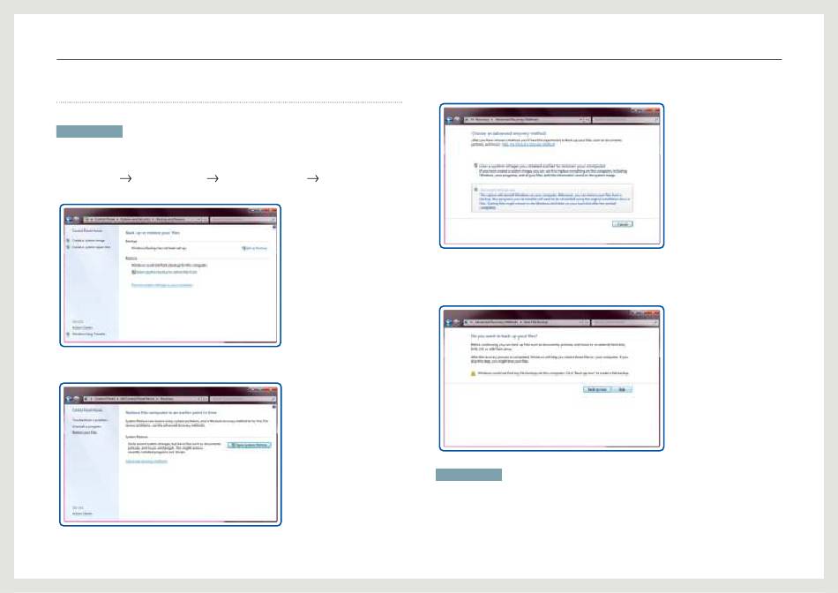Click yellow warning icon in User File Backup window
Screen dimensions: 838x593
point(473,373)
